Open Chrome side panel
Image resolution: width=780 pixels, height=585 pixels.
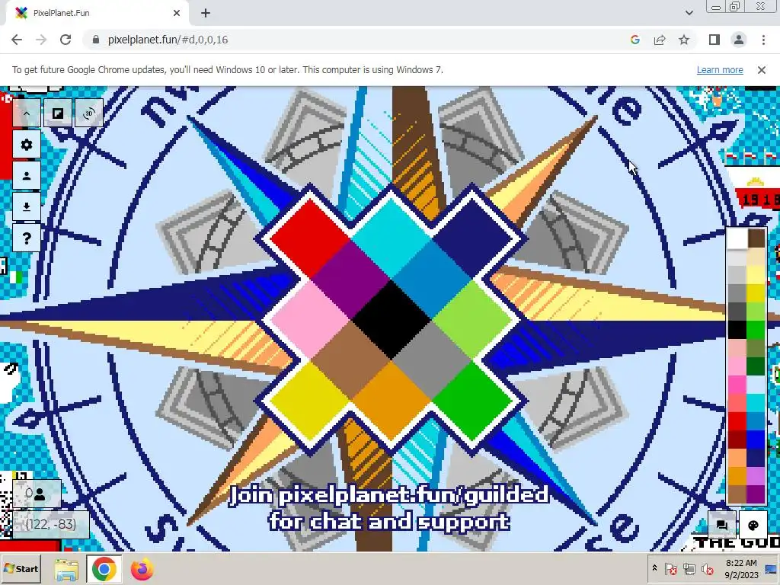coord(714,40)
